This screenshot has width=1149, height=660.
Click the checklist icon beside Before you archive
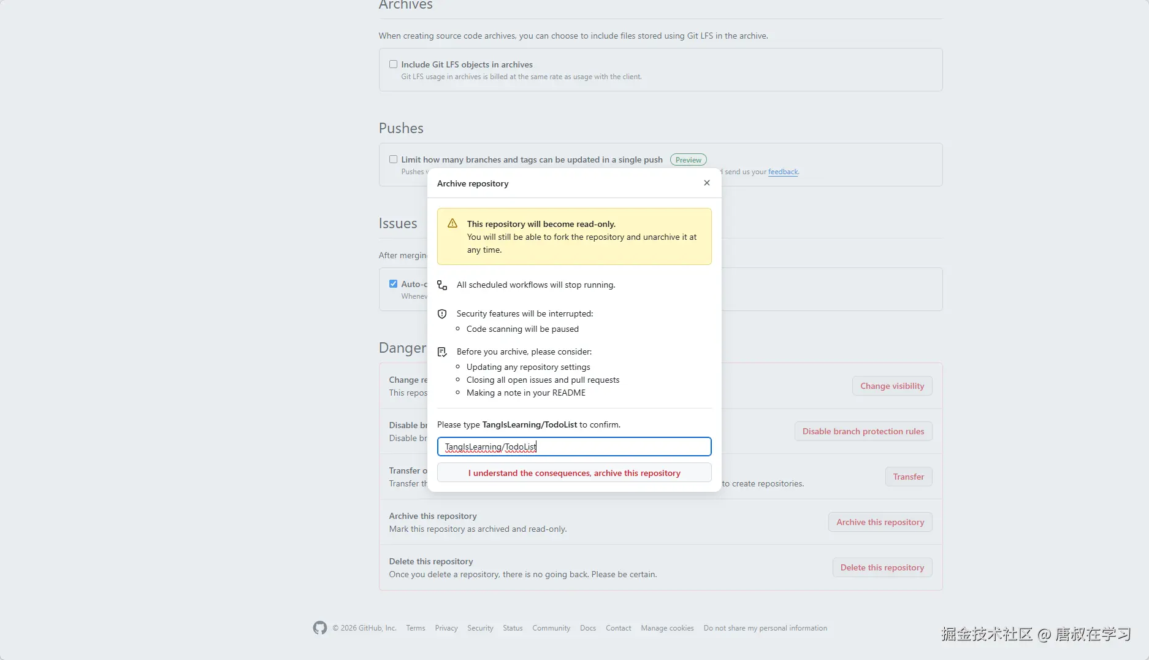442,352
